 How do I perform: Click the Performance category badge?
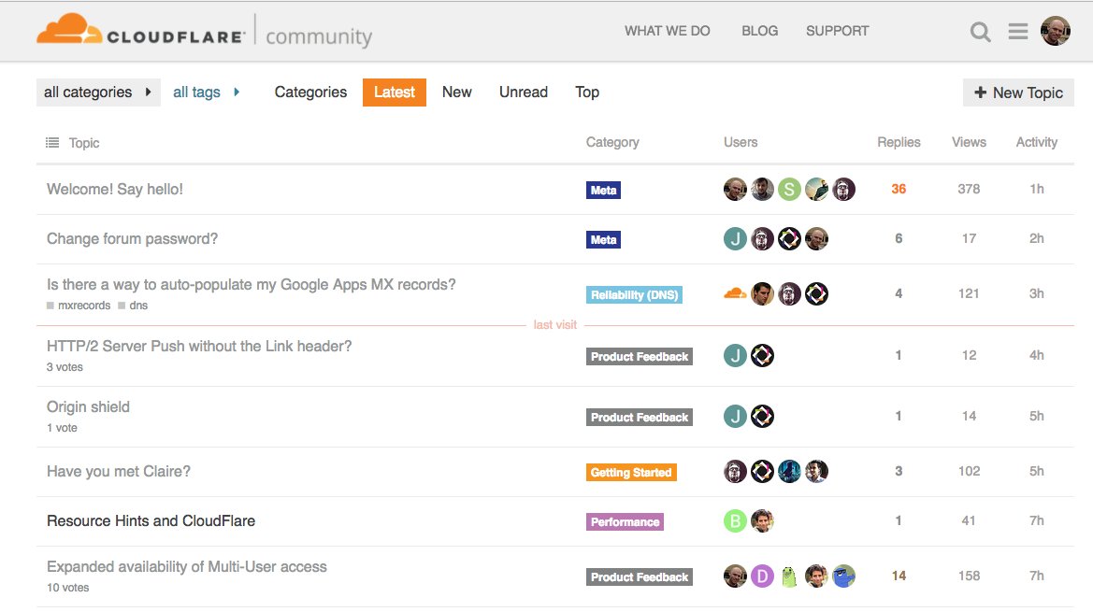625,522
